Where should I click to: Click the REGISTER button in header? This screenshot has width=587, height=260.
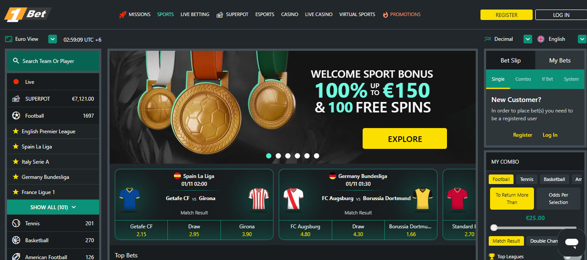[507, 15]
